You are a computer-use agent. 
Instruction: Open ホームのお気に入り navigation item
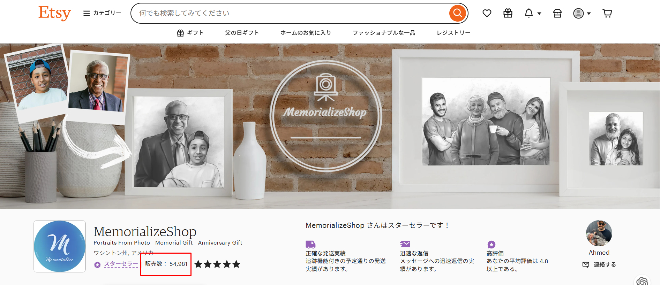pos(306,33)
